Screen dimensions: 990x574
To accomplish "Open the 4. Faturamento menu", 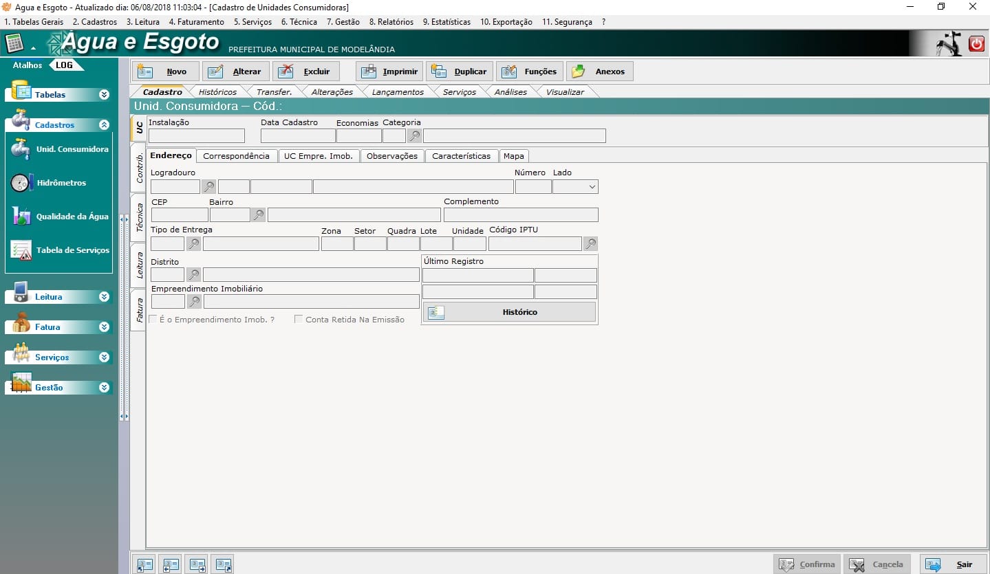I will coord(196,22).
